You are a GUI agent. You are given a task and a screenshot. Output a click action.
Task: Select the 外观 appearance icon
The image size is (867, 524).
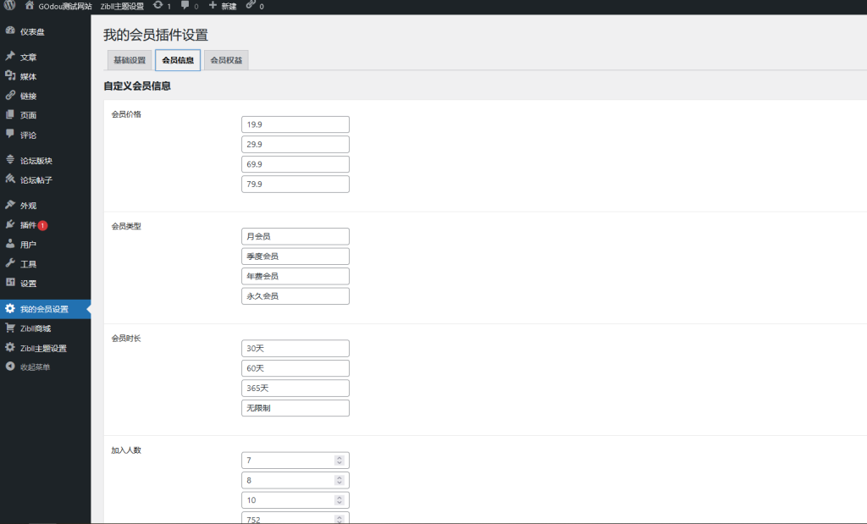click(x=10, y=204)
